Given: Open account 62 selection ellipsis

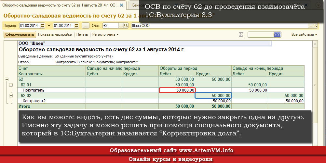Looking at the screenshot, I should pyautogui.click(x=121, y=26).
